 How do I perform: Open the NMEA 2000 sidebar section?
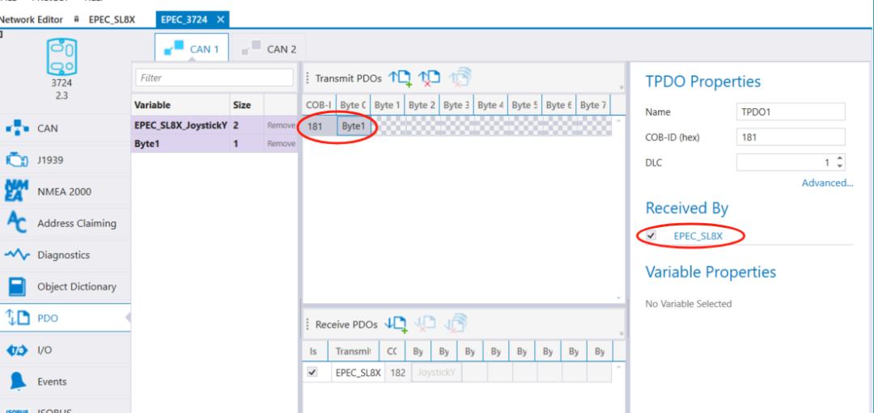coord(63,192)
